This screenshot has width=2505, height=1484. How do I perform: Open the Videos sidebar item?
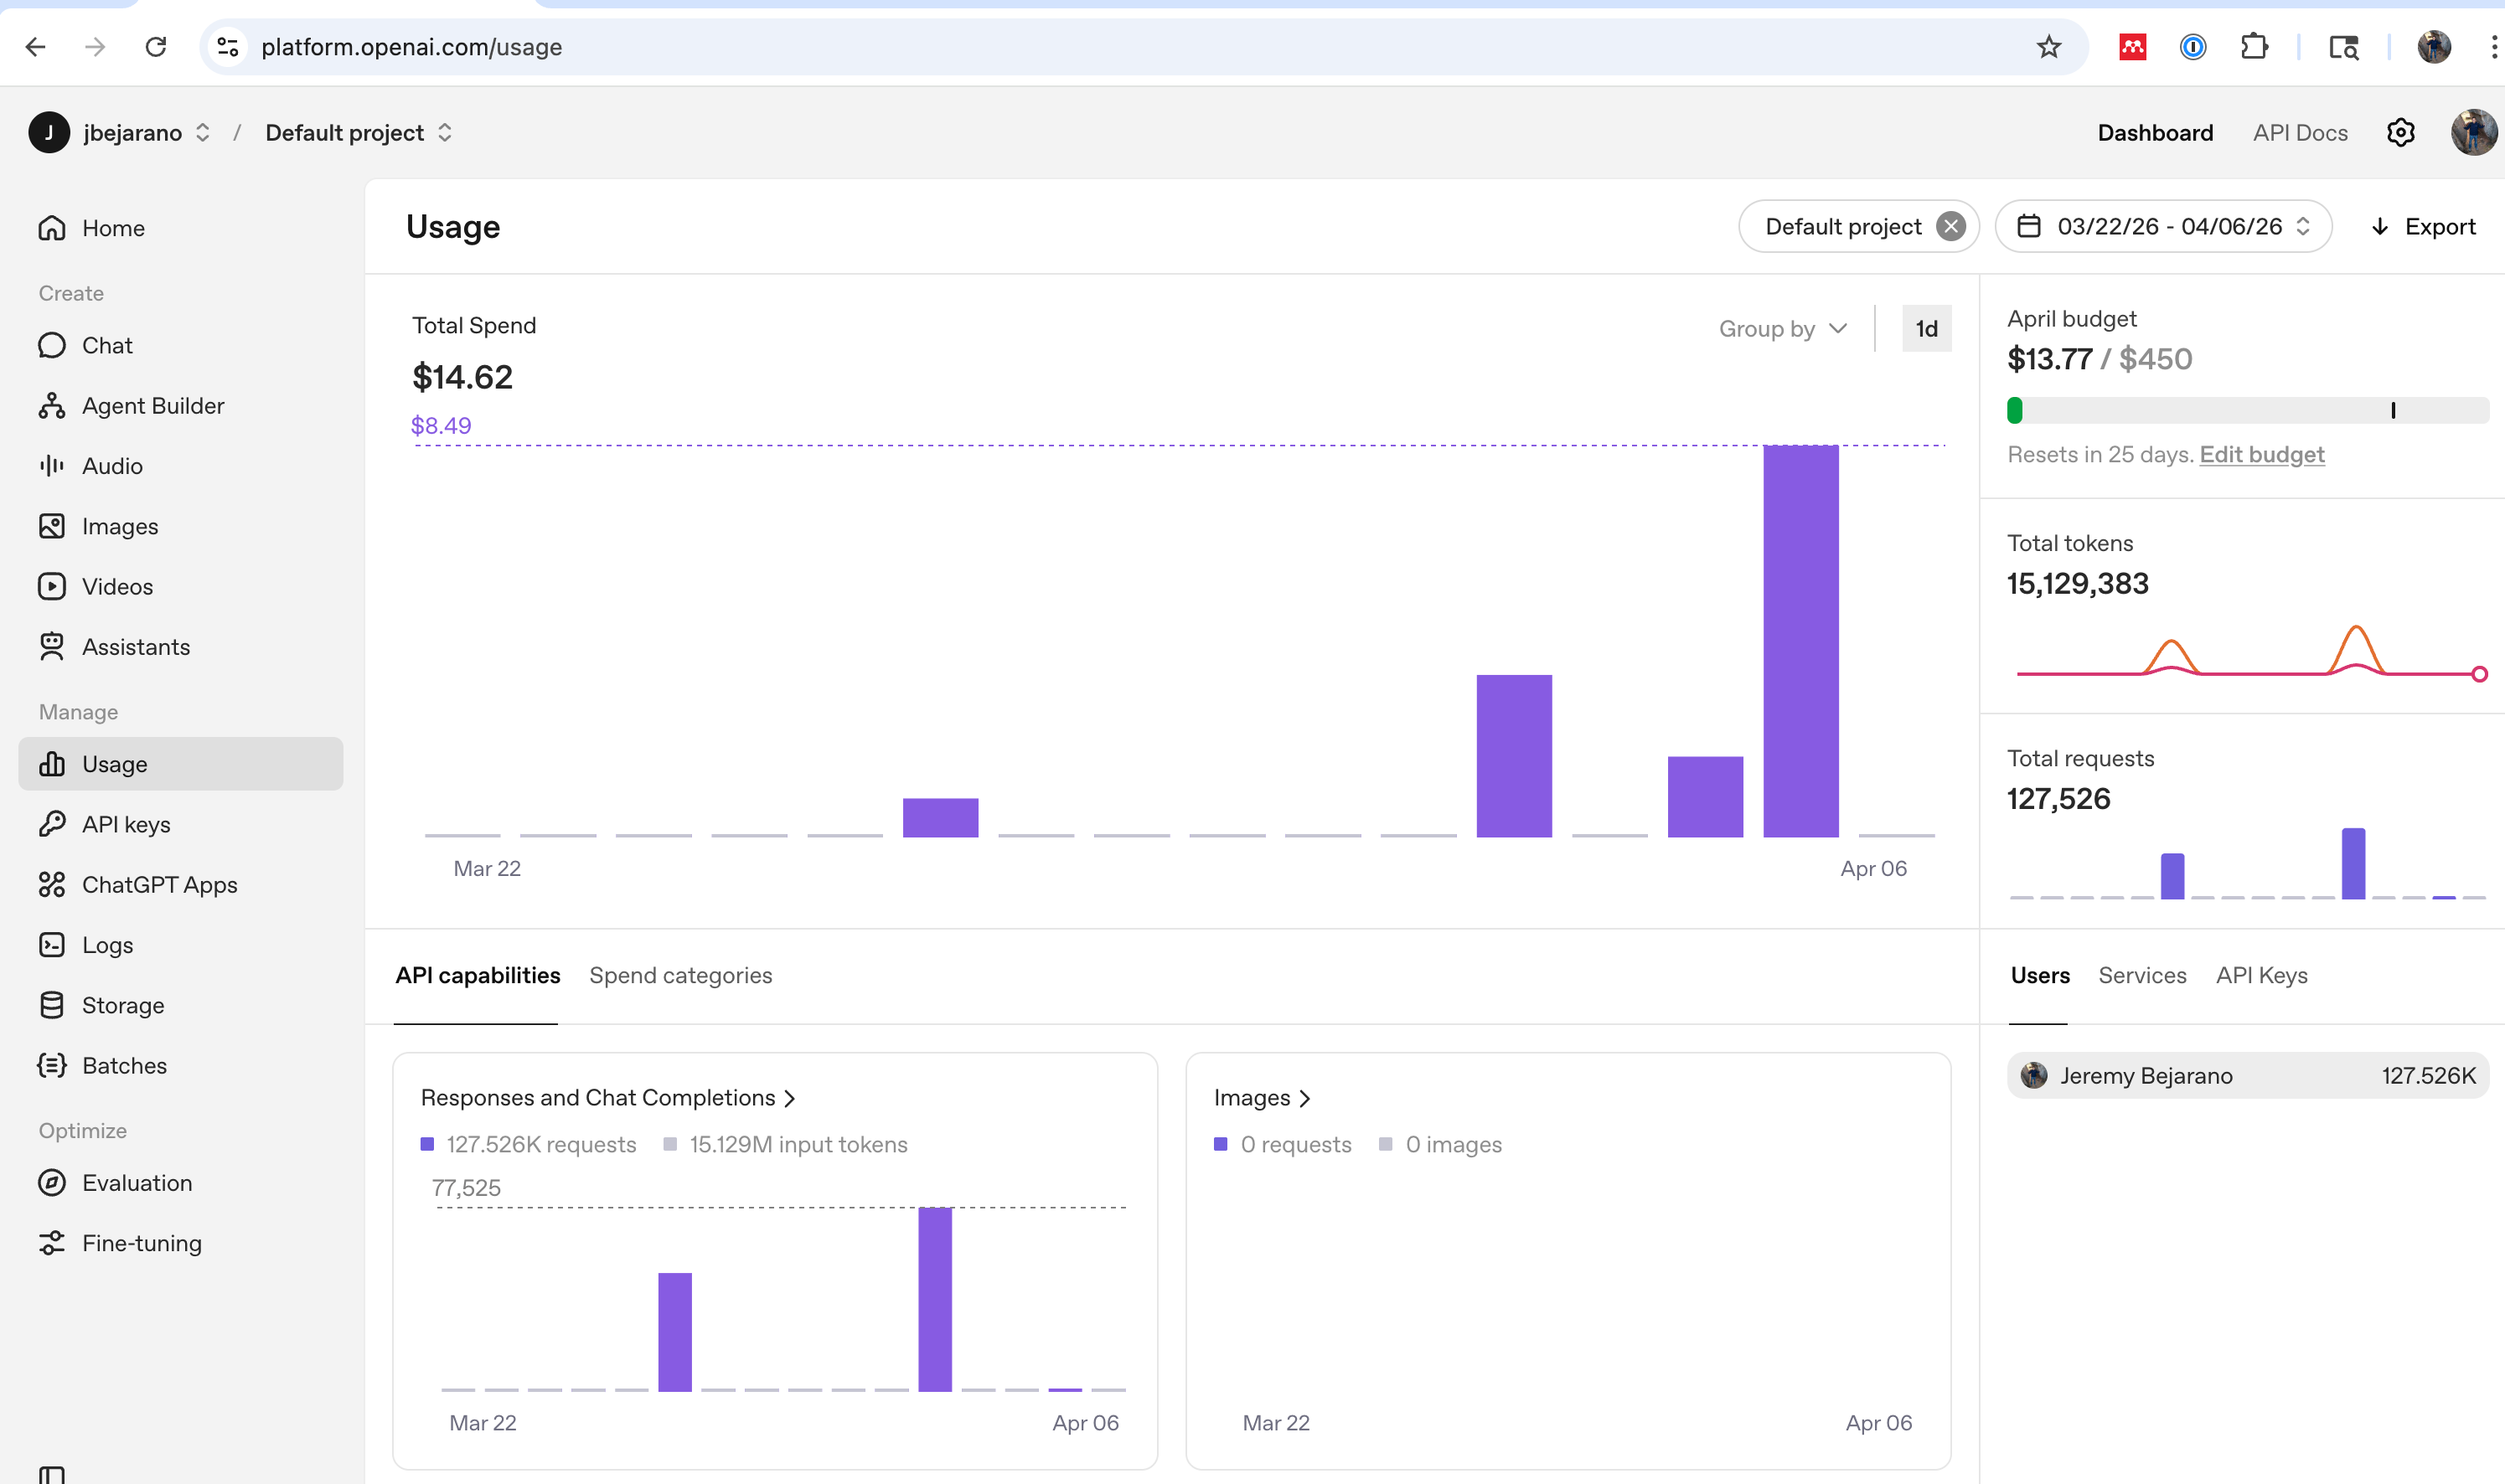180,587
